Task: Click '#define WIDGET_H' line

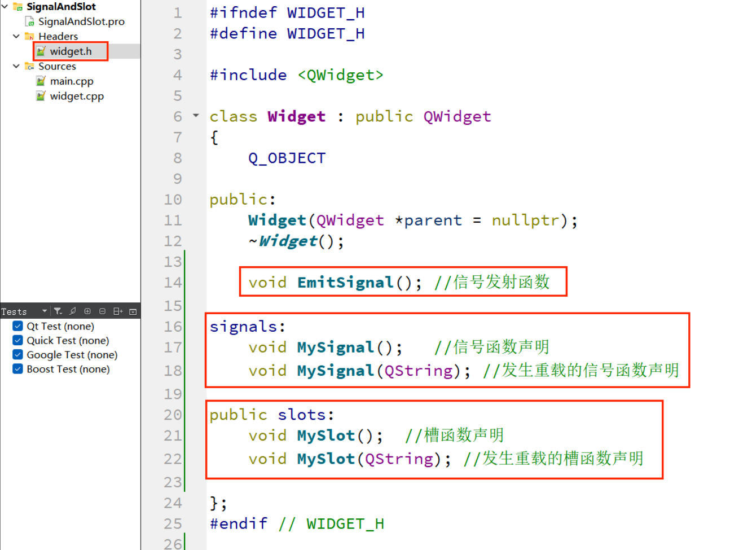Action: (x=287, y=34)
